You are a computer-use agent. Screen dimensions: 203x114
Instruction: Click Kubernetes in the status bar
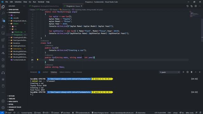141,113
